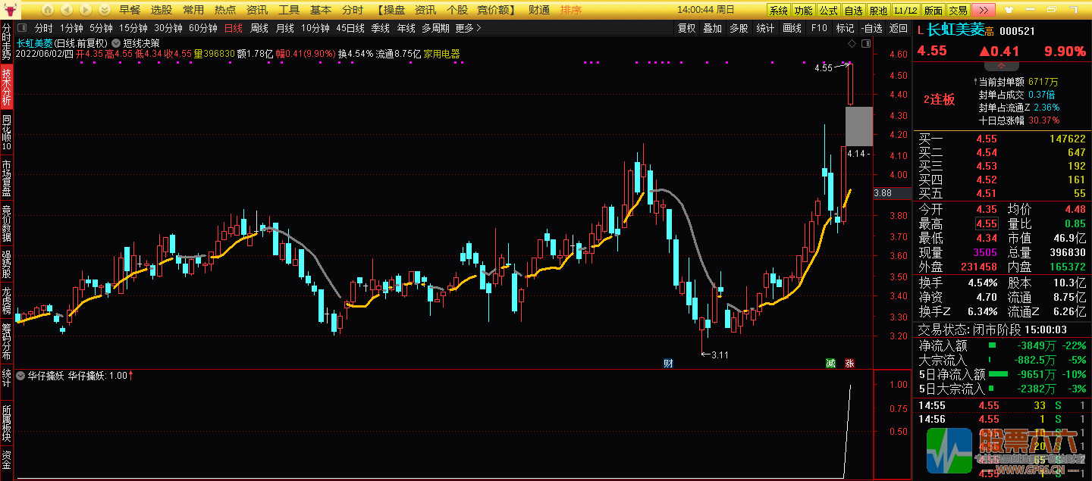The width and height of the screenshot is (1092, 481).
Task: Open the 选股 menu
Action: (x=162, y=10)
